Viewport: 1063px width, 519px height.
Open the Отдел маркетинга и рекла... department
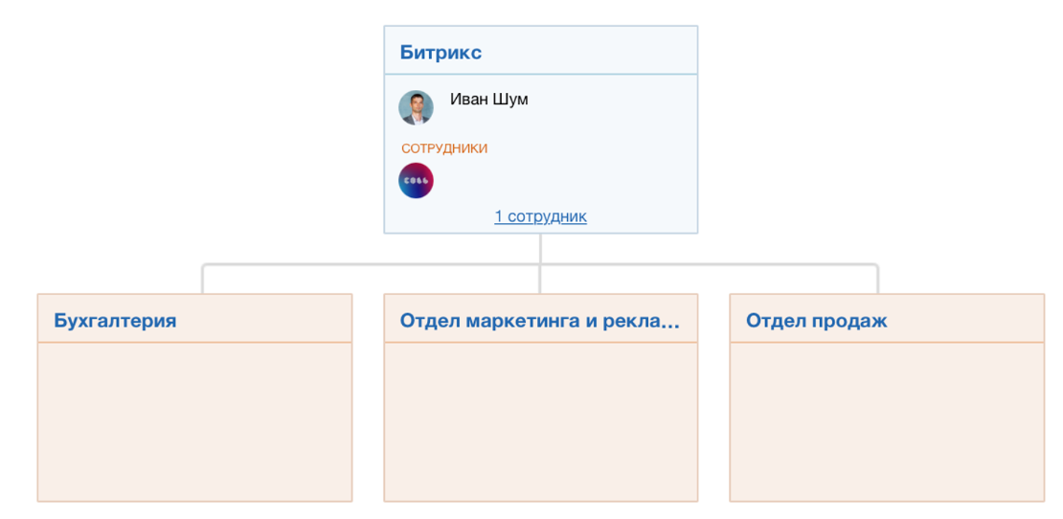coord(539,321)
